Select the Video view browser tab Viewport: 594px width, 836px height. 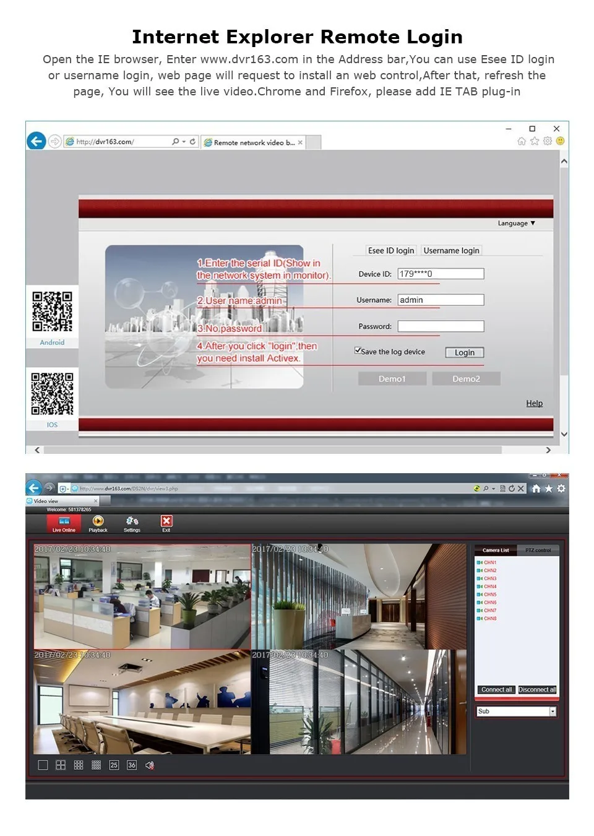click(x=62, y=501)
